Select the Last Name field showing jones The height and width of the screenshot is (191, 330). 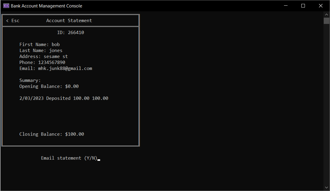point(41,50)
